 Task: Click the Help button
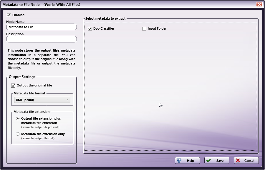point(187,160)
